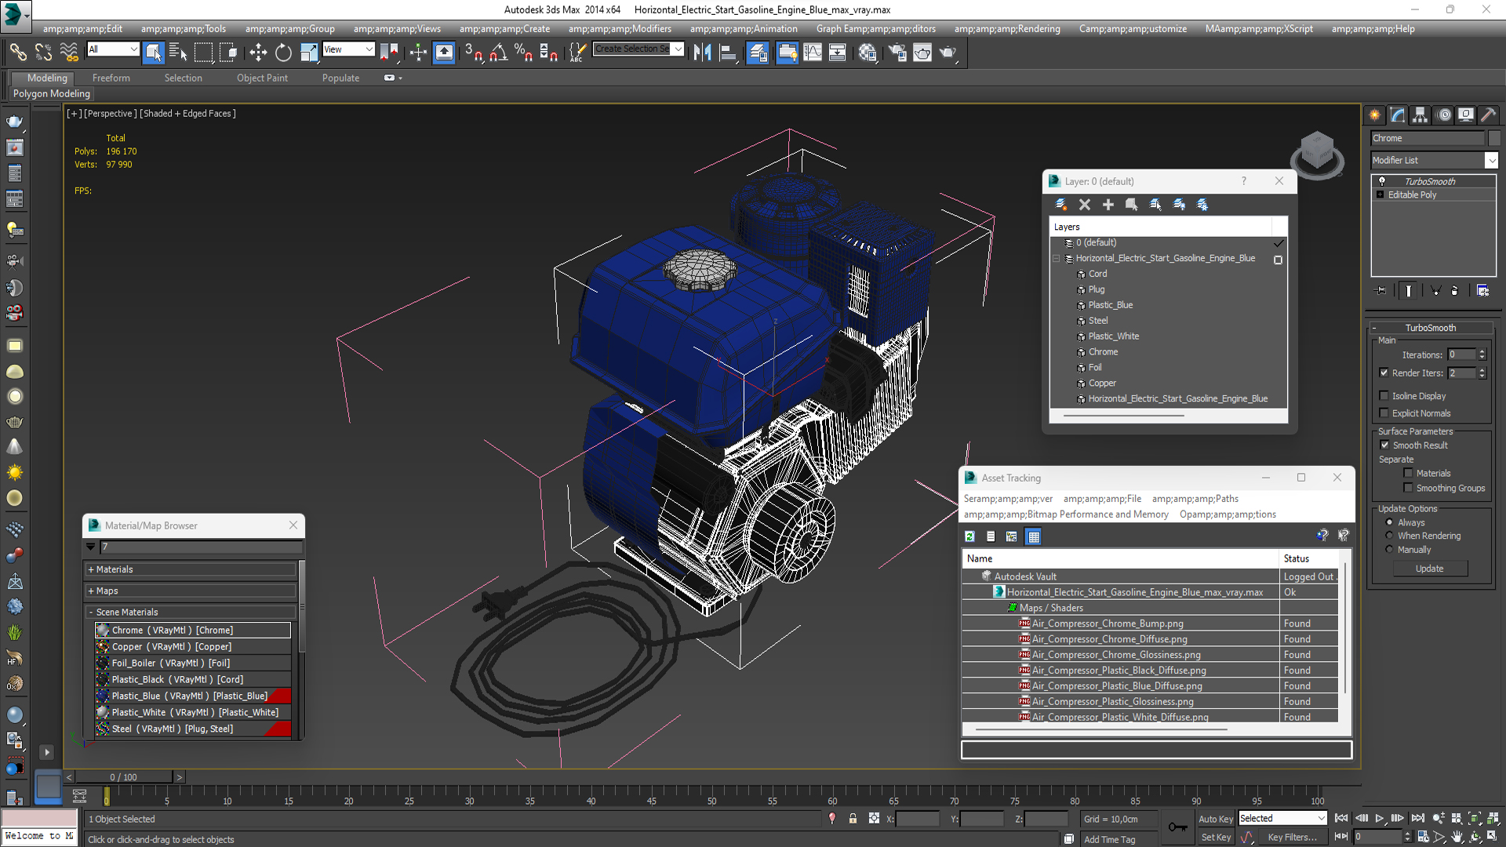Open the Curve Editor icon
The width and height of the screenshot is (1506, 847).
tap(813, 53)
